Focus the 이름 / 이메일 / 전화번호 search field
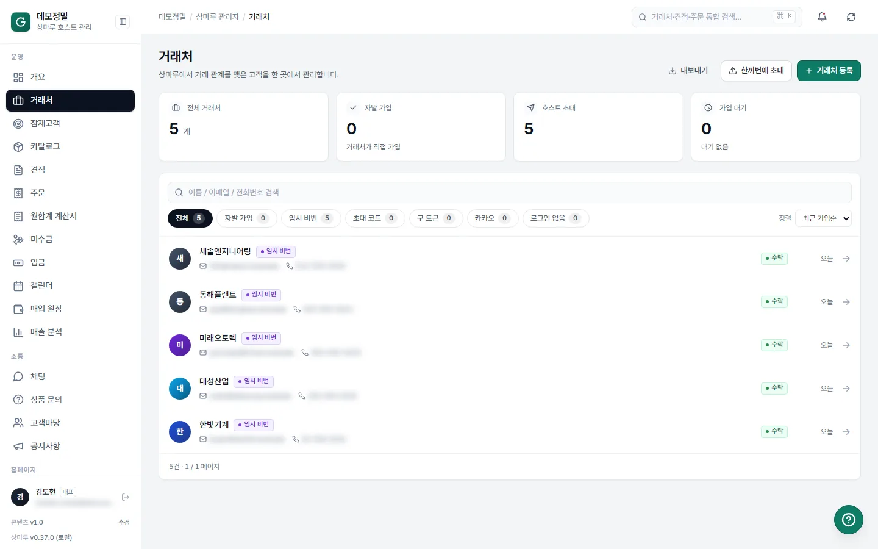 pos(509,192)
